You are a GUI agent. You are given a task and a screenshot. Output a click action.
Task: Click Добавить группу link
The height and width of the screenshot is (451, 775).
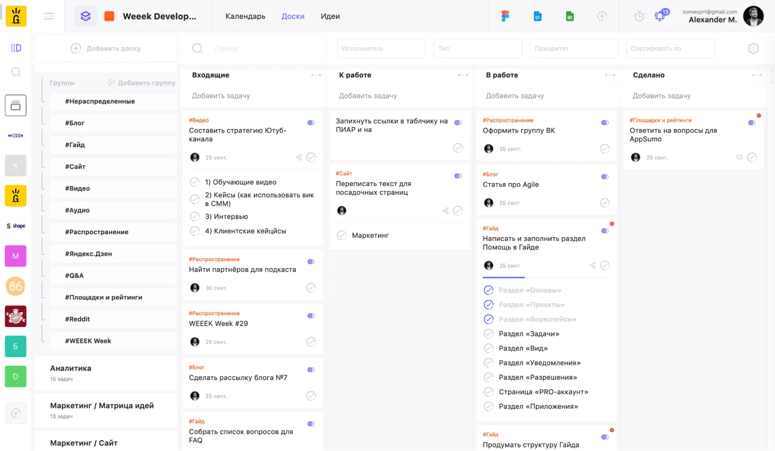point(142,83)
